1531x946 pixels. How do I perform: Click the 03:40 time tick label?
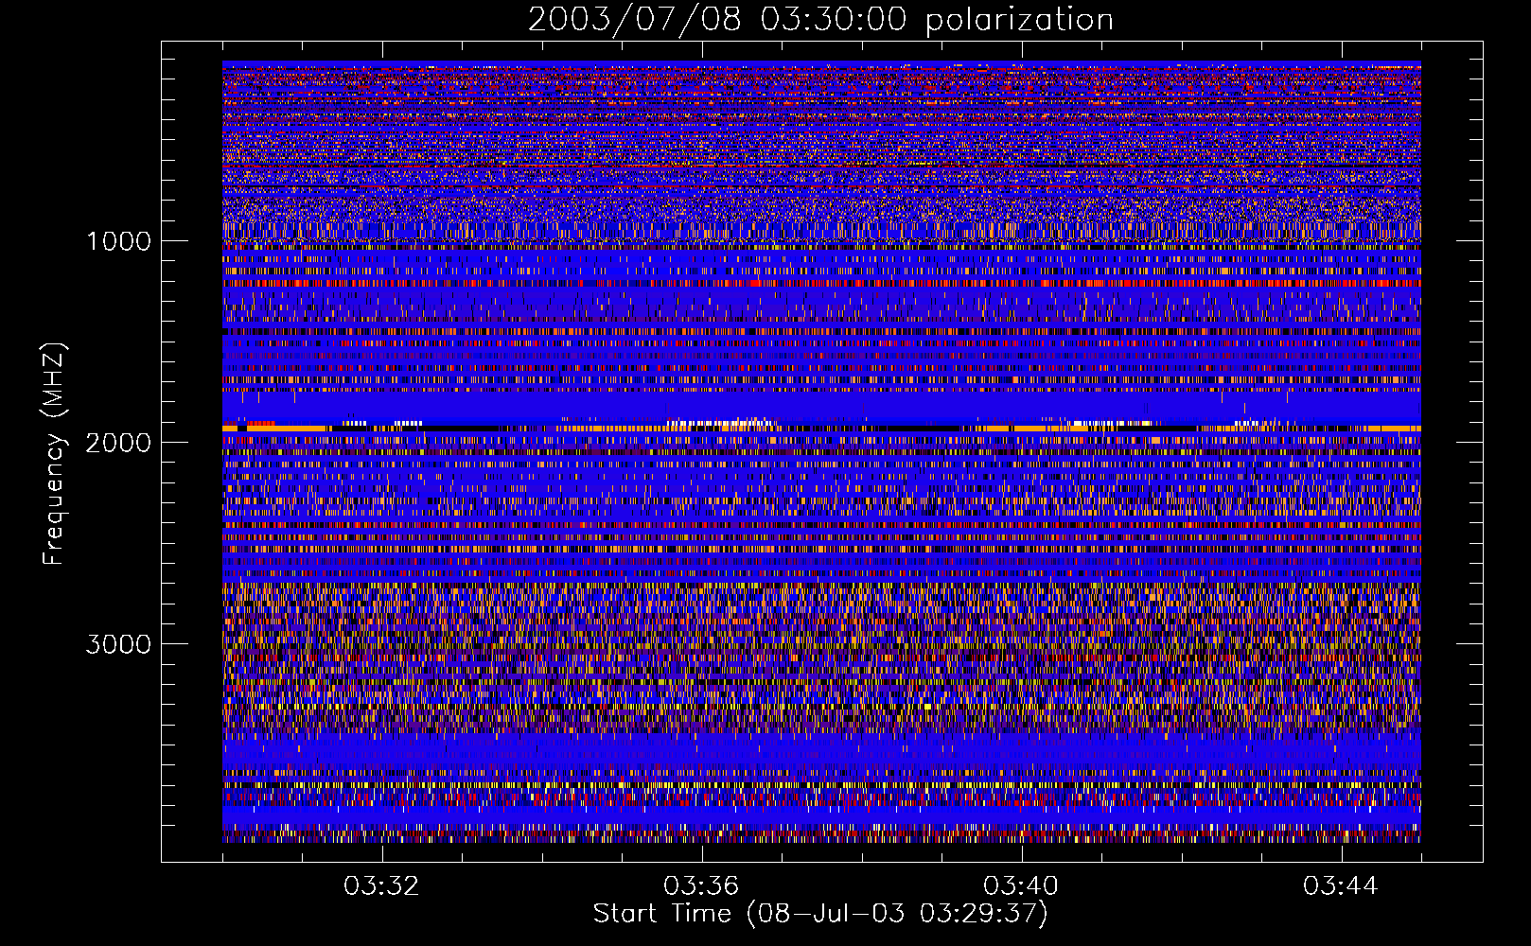1021,886
